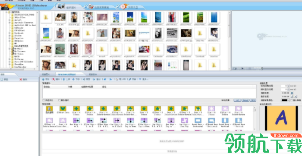Select the (3)Round Rect - Horizontal transition
The image size is (302, 156).
pyautogui.click(x=211, y=122)
